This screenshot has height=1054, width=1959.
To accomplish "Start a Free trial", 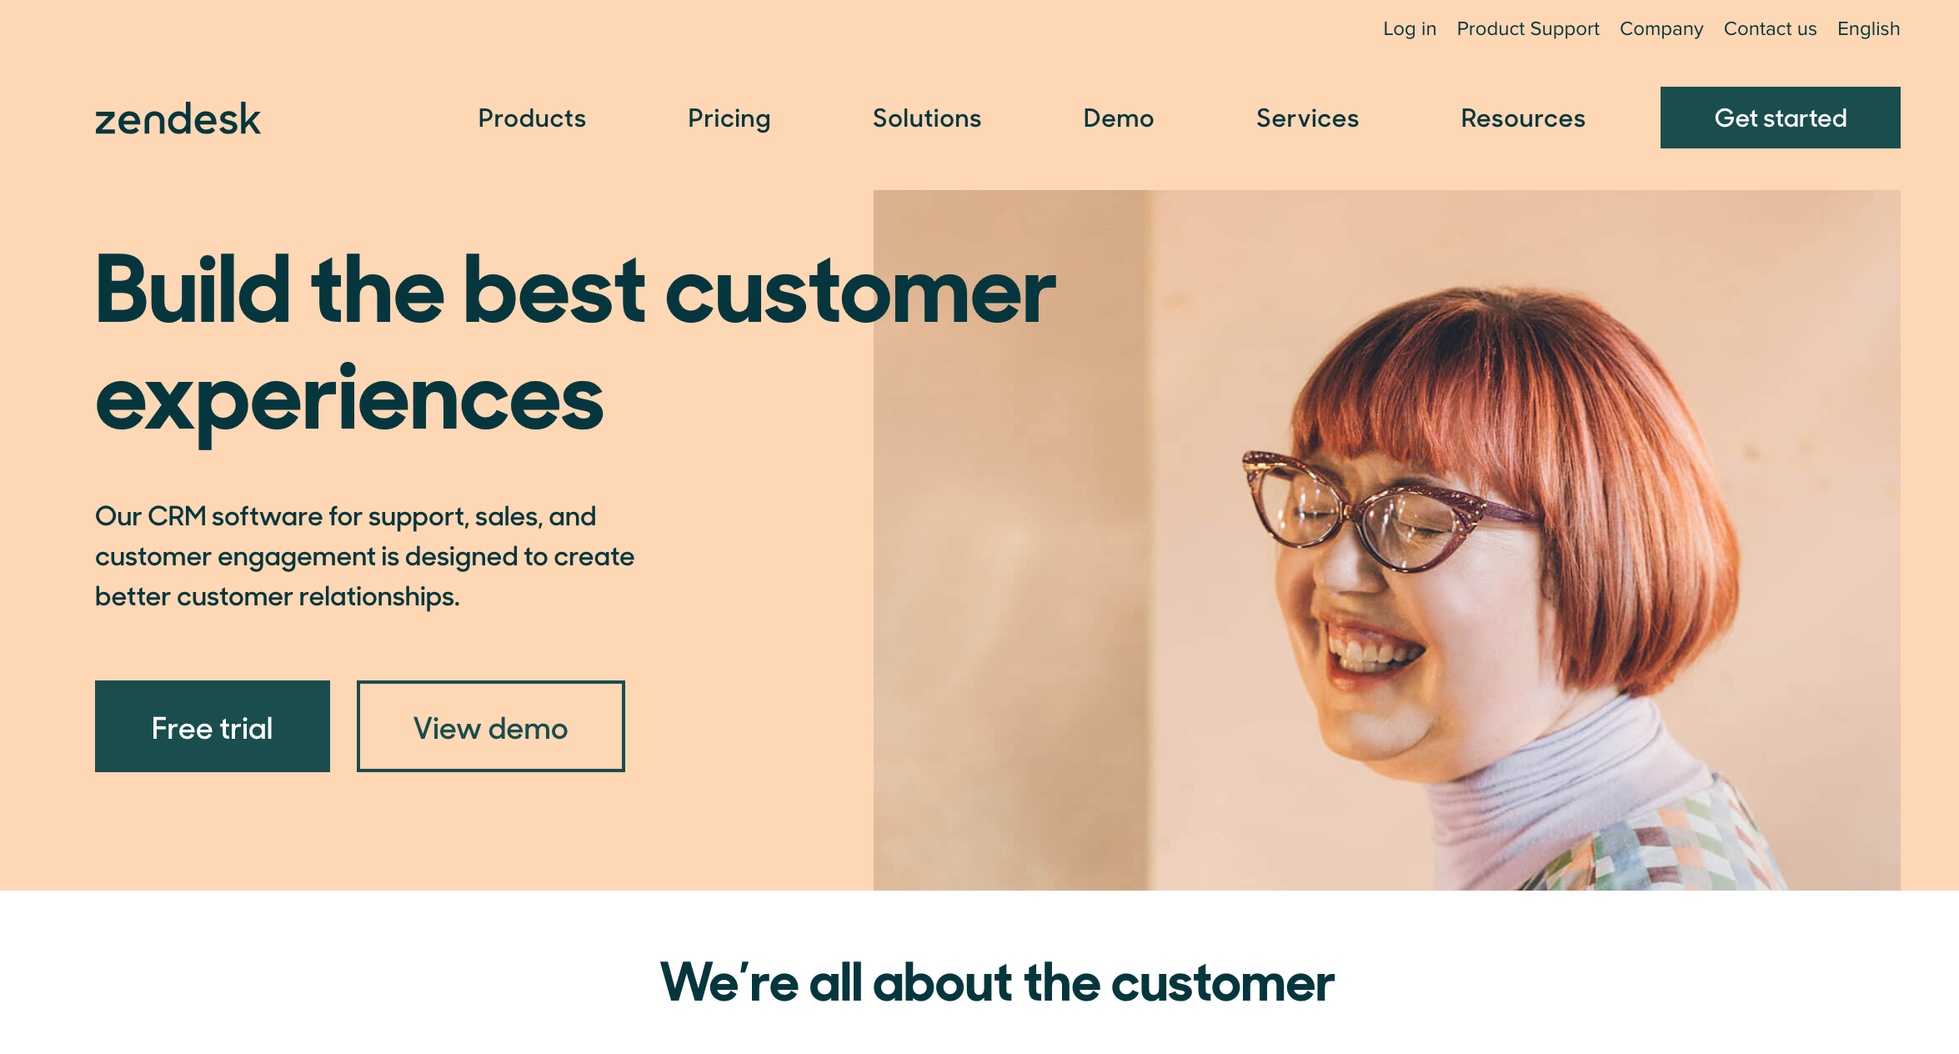I will (x=212, y=726).
